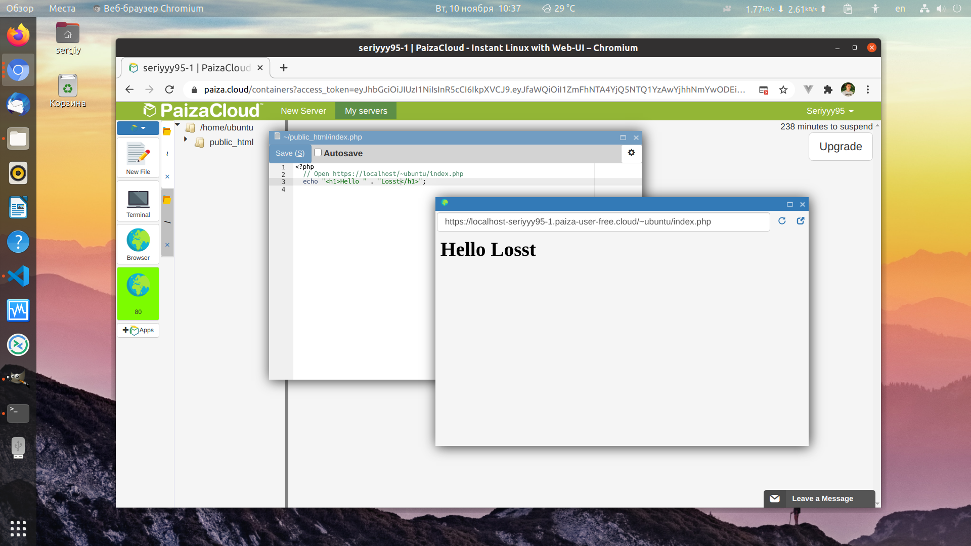
Task: Click the Chromium address bar URL
Action: pyautogui.click(x=474, y=89)
